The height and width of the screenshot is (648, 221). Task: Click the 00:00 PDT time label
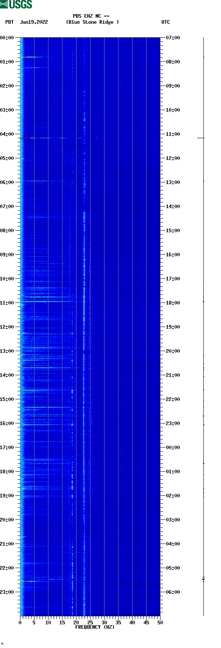click(7, 38)
